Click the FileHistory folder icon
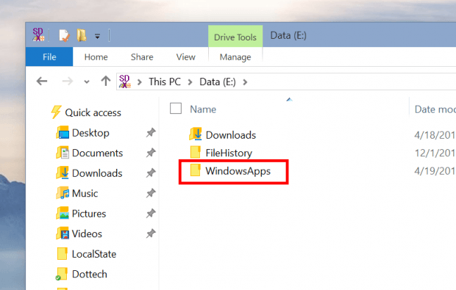The height and width of the screenshot is (290, 456). 196,152
